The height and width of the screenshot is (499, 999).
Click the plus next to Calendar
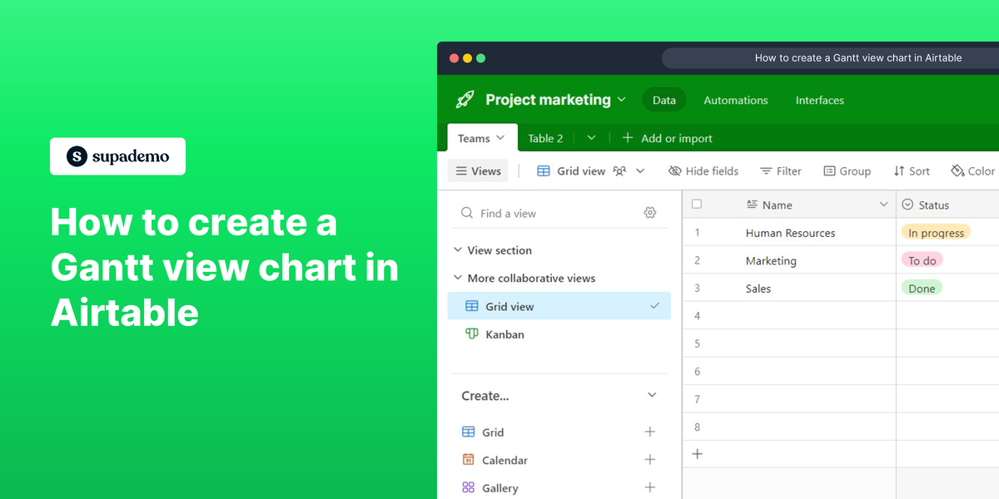[x=650, y=460]
